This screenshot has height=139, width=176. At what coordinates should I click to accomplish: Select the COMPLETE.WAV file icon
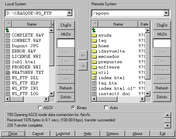pyautogui.click(x=8, y=35)
